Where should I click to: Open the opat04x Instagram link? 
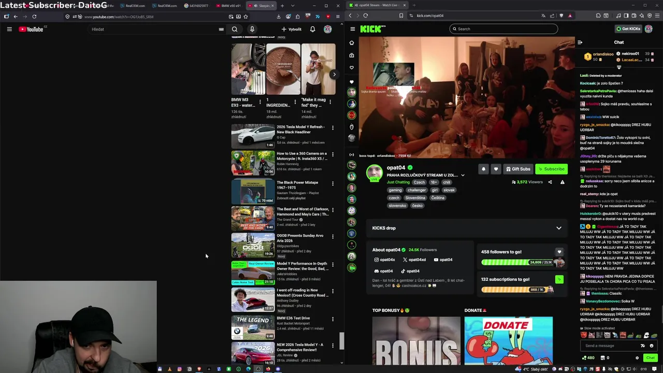(x=384, y=260)
